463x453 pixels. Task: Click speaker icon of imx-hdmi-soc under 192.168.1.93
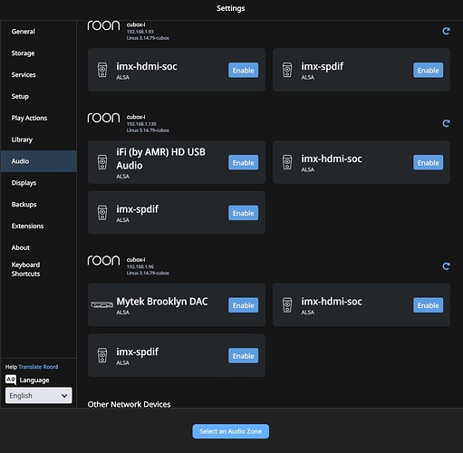click(x=102, y=70)
